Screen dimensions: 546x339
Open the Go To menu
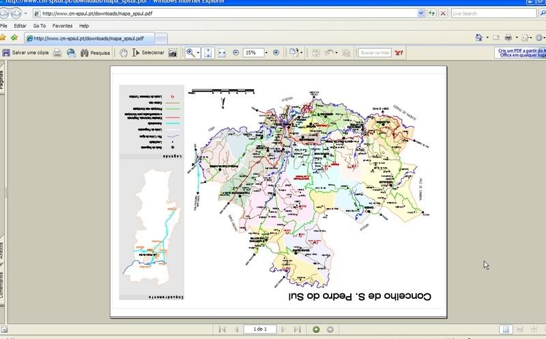[x=40, y=26]
